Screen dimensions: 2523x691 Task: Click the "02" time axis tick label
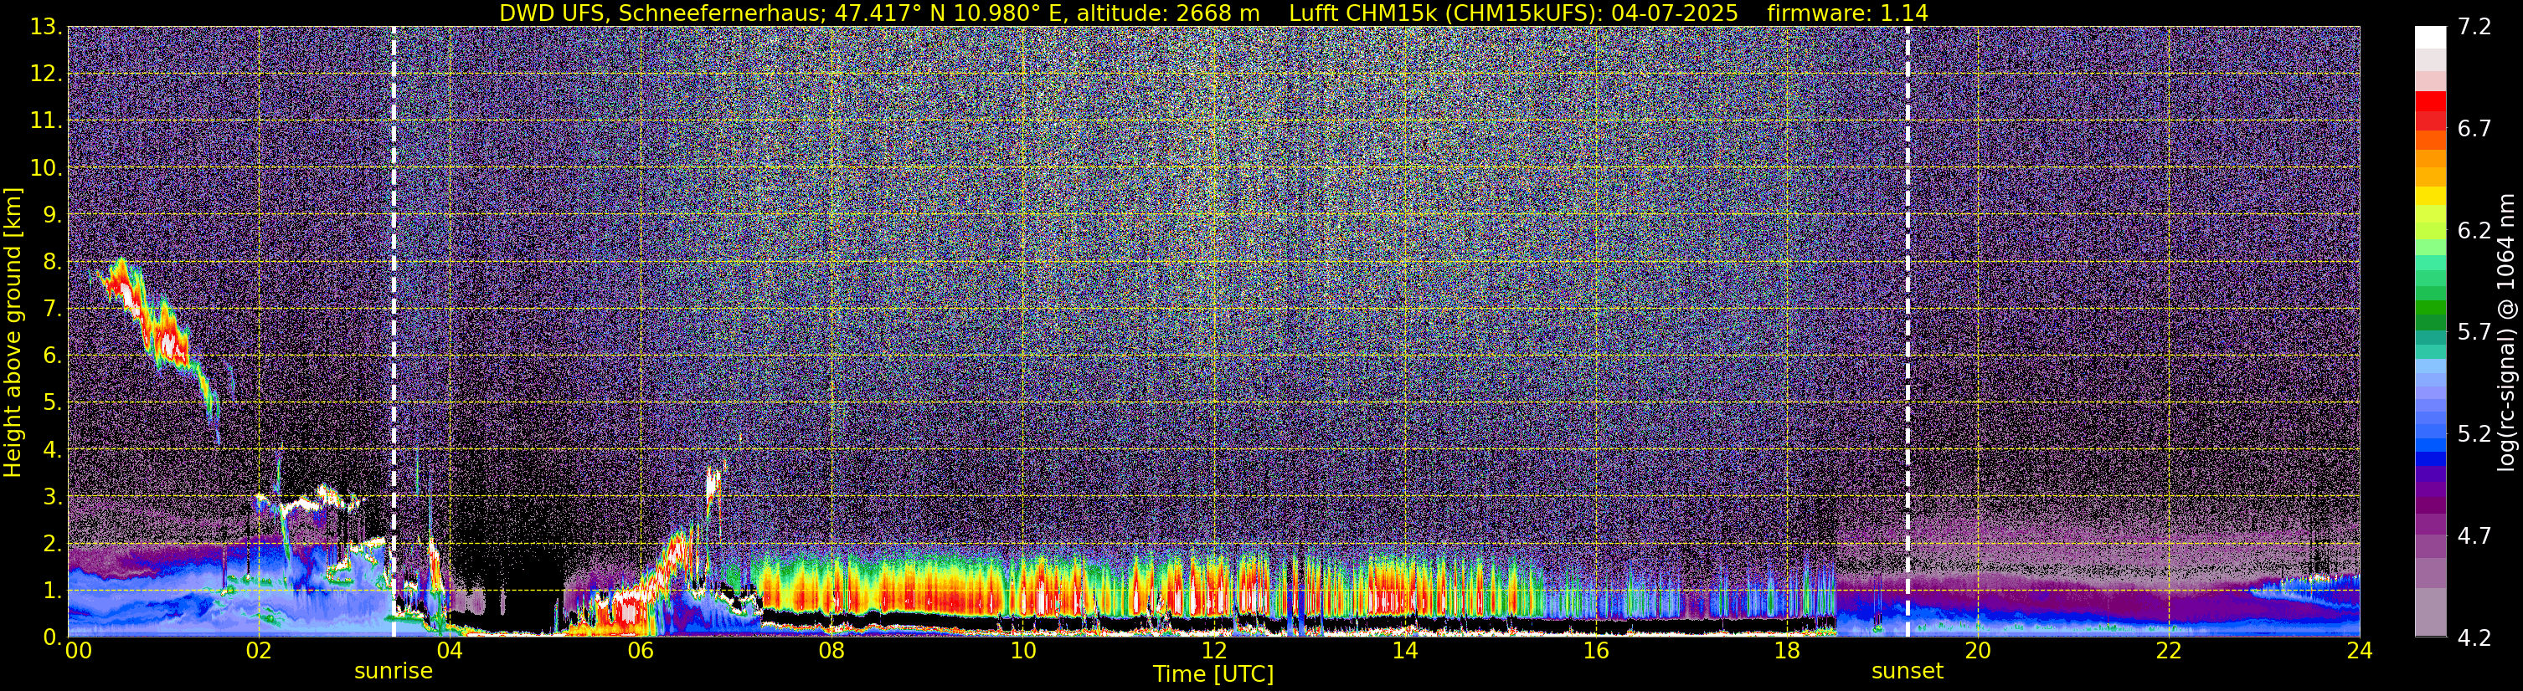[x=258, y=650]
